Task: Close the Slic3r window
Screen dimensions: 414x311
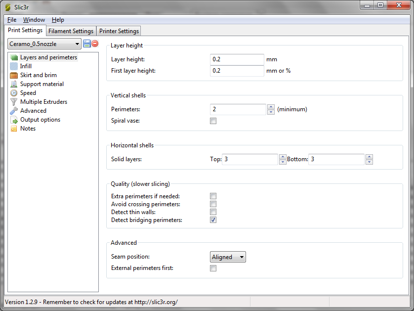Action: [399, 5]
